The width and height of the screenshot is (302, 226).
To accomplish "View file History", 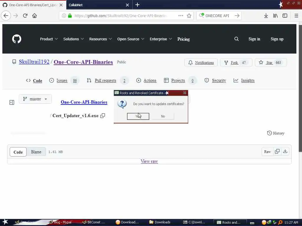I will tap(276, 133).
